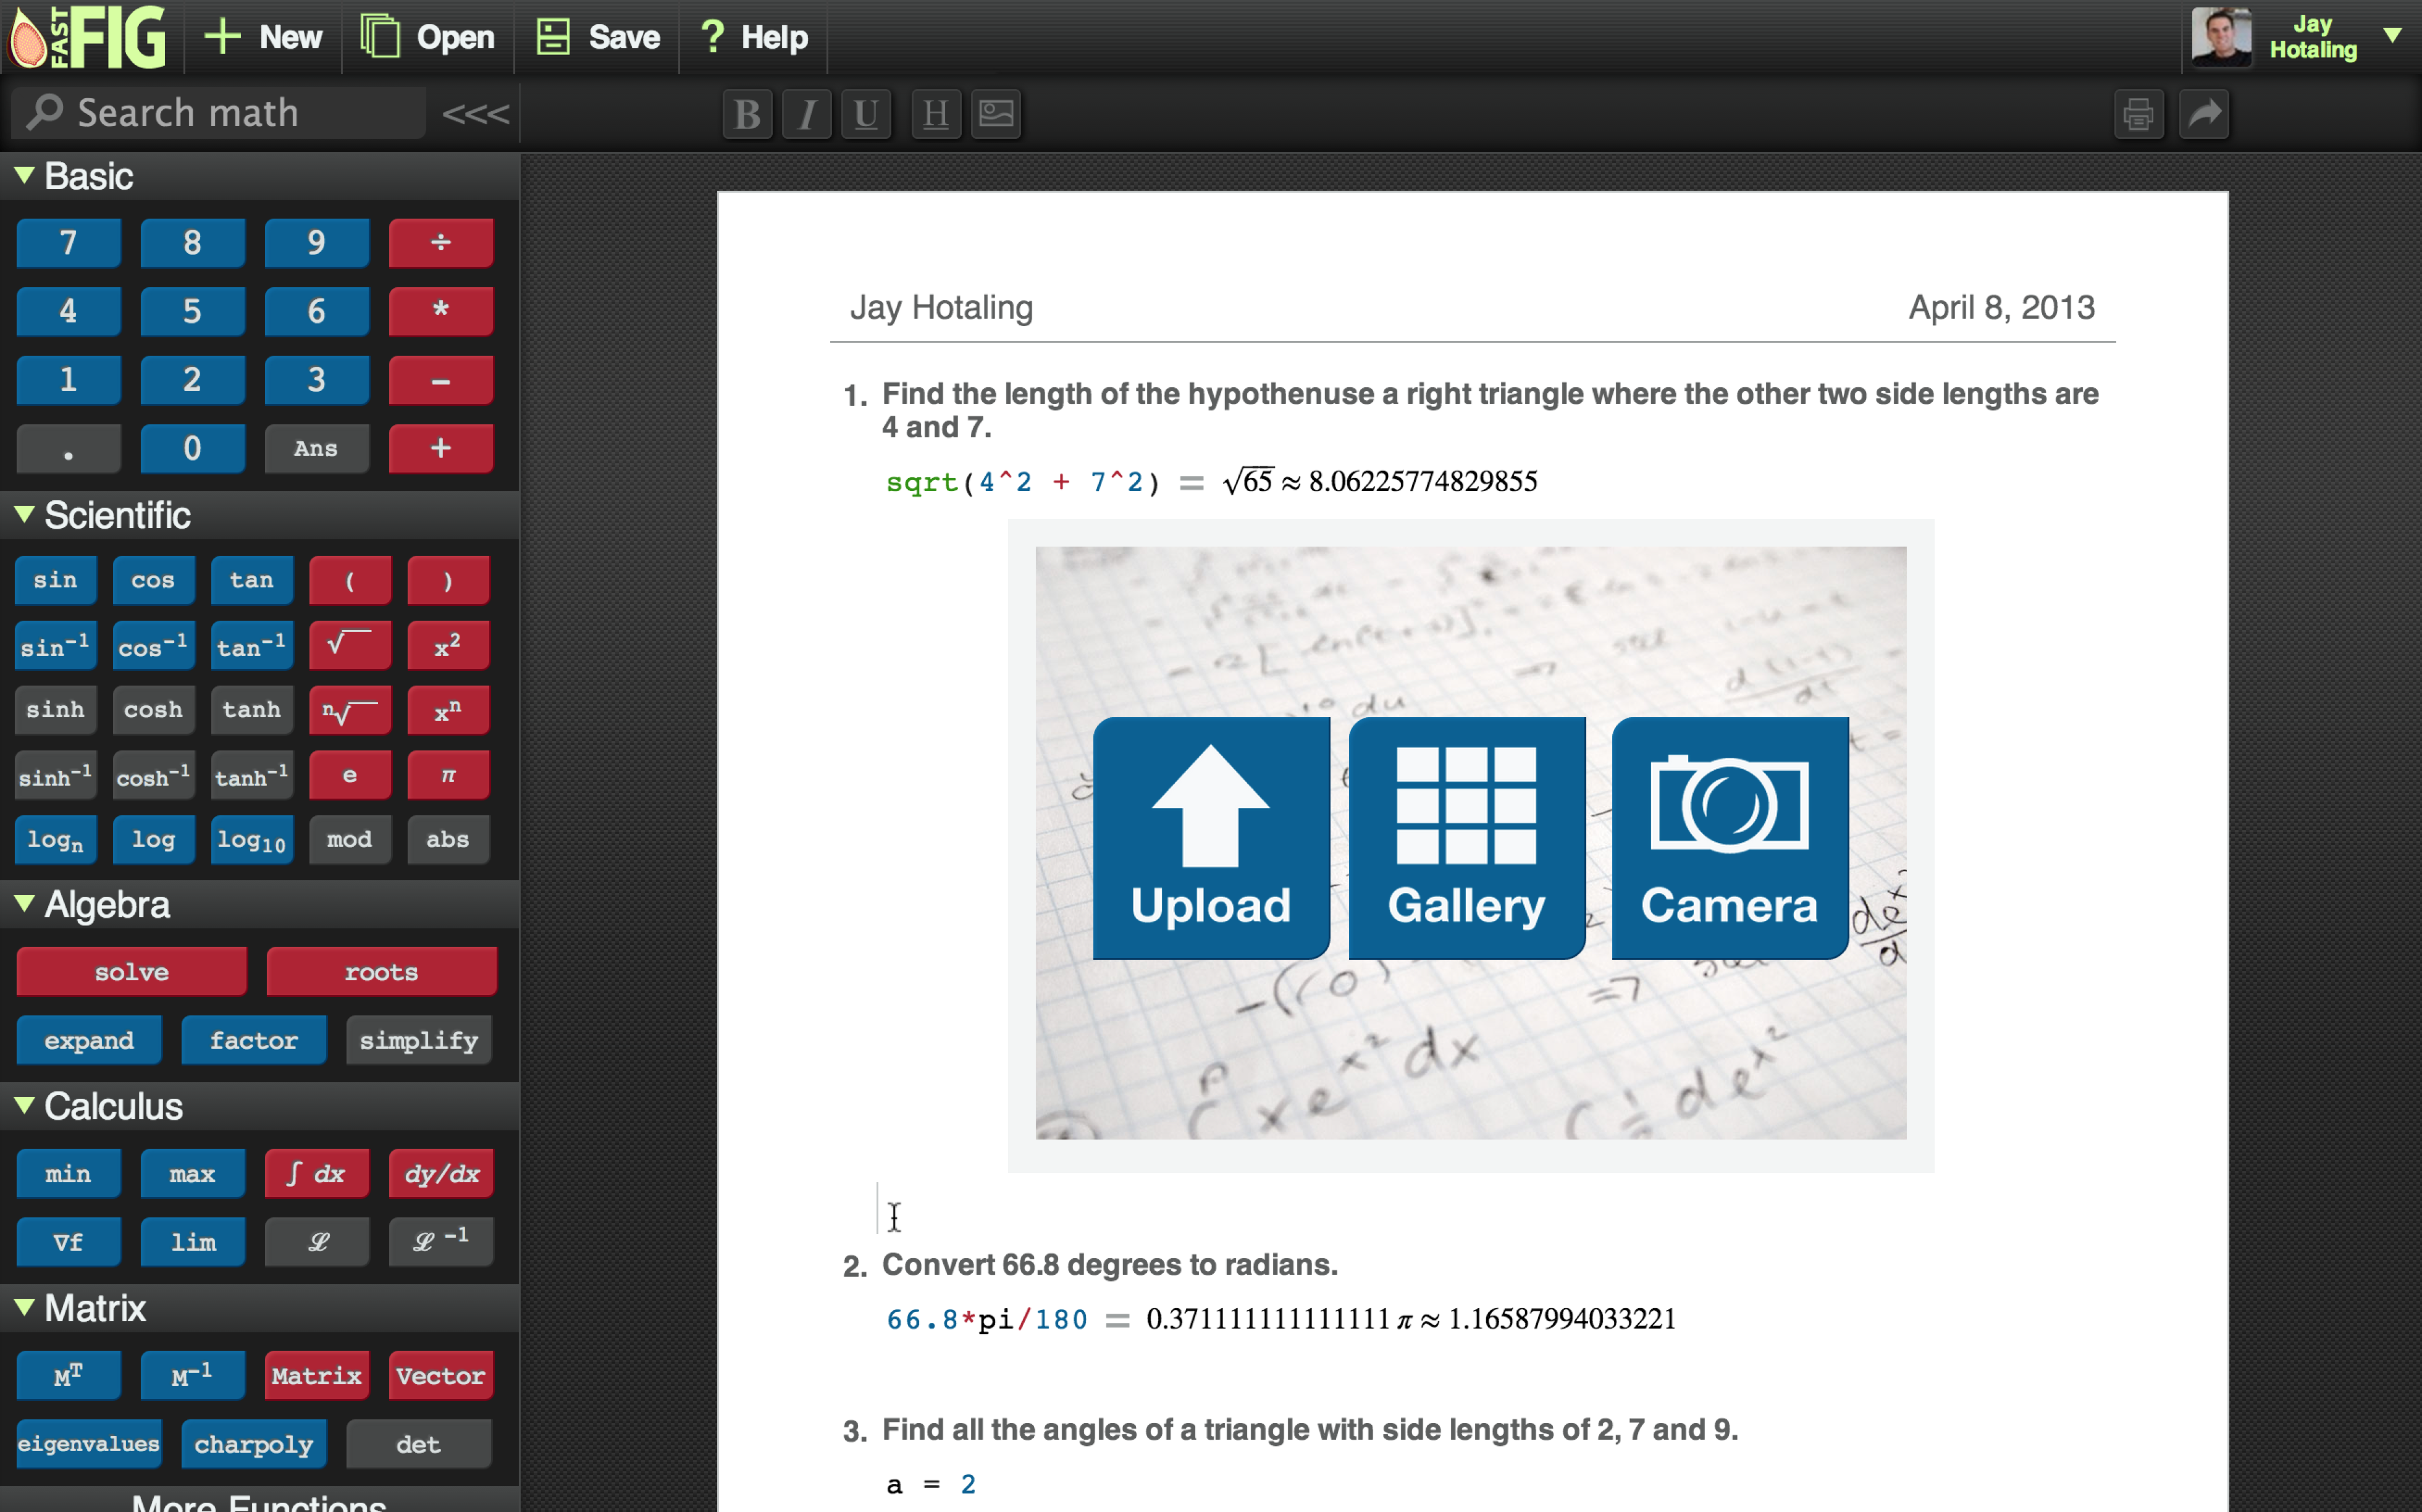Click the Search math field
This screenshot has height=1512, width=2422.
coord(220,113)
